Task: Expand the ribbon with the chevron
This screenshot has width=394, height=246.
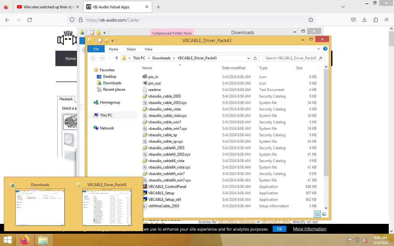Action: tap(319, 49)
